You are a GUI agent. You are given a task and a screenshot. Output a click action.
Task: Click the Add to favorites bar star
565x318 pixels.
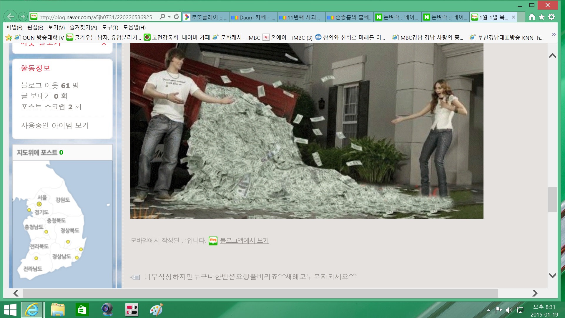pyautogui.click(x=9, y=37)
